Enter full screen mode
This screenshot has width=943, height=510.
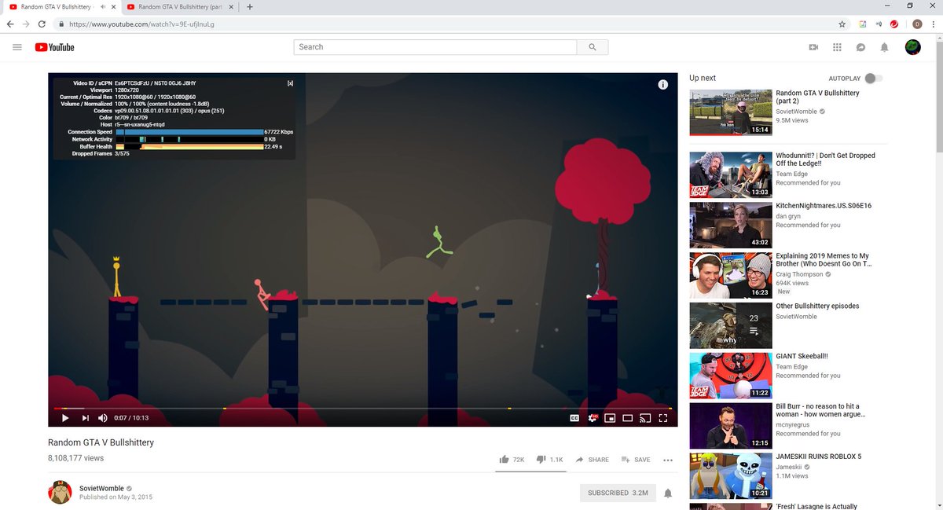663,418
